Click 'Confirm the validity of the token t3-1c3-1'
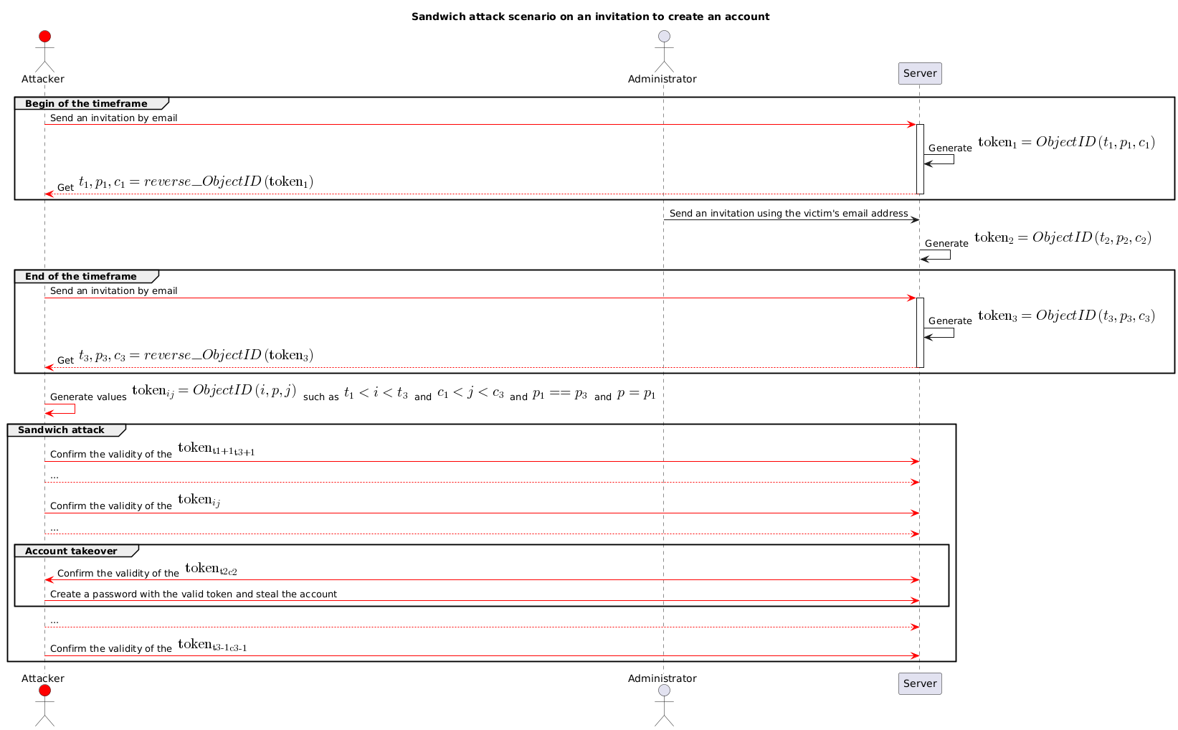Image resolution: width=1178 pixels, height=730 pixels. coord(148,645)
